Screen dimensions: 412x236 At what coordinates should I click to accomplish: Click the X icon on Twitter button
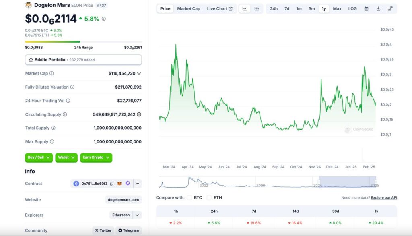pyautogui.click(x=97, y=230)
